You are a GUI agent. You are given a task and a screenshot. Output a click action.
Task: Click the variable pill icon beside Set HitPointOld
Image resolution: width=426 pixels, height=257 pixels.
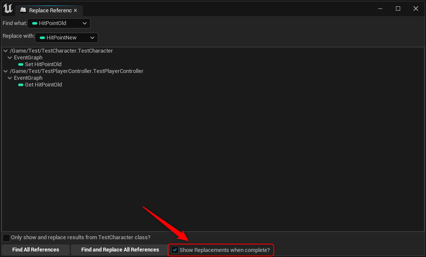tap(21, 64)
